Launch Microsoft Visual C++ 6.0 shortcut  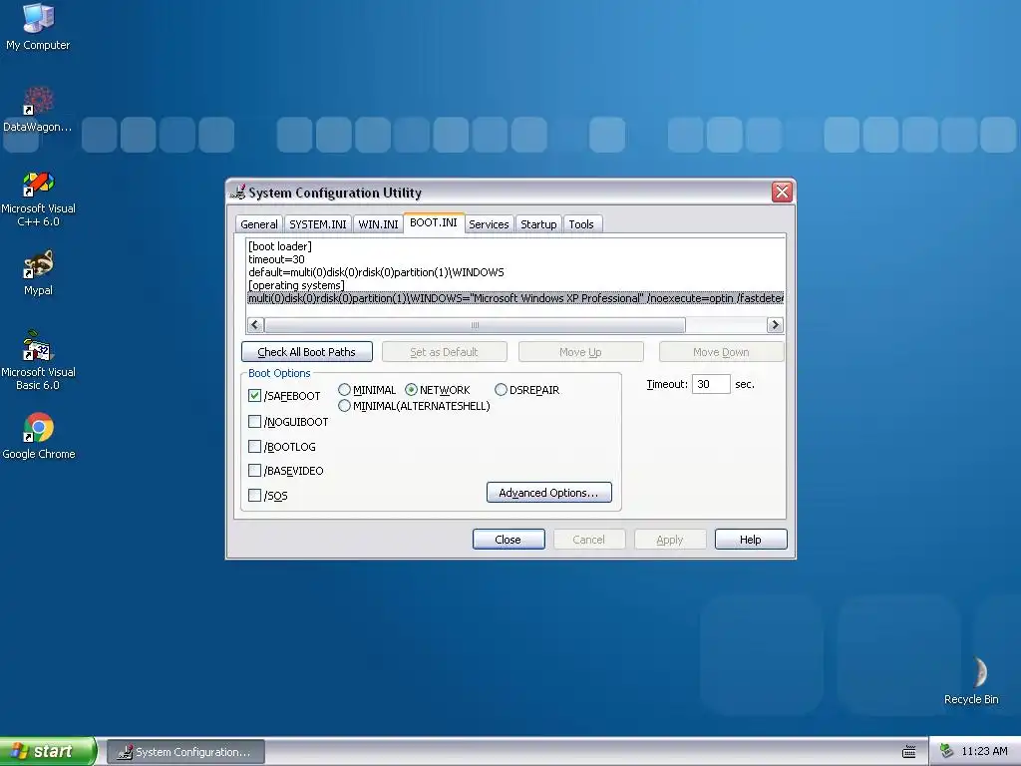(38, 198)
